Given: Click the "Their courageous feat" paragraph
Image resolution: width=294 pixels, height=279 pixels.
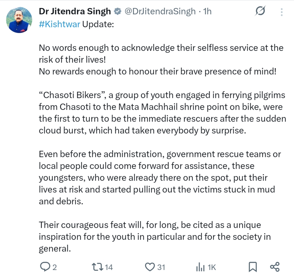Looking at the screenshot, I should [x=155, y=236].
